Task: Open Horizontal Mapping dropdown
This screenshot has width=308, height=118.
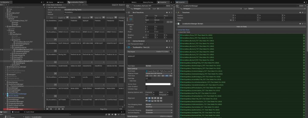Action: (159, 110)
